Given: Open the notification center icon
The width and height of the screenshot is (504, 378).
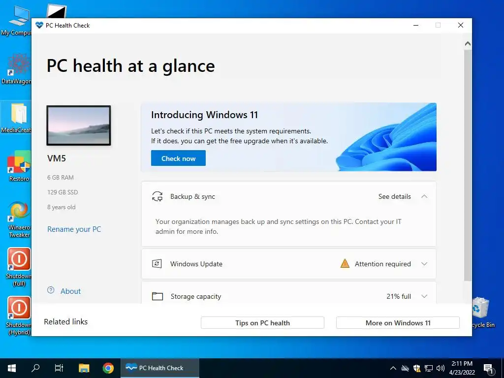Looking at the screenshot, I should click(x=488, y=368).
